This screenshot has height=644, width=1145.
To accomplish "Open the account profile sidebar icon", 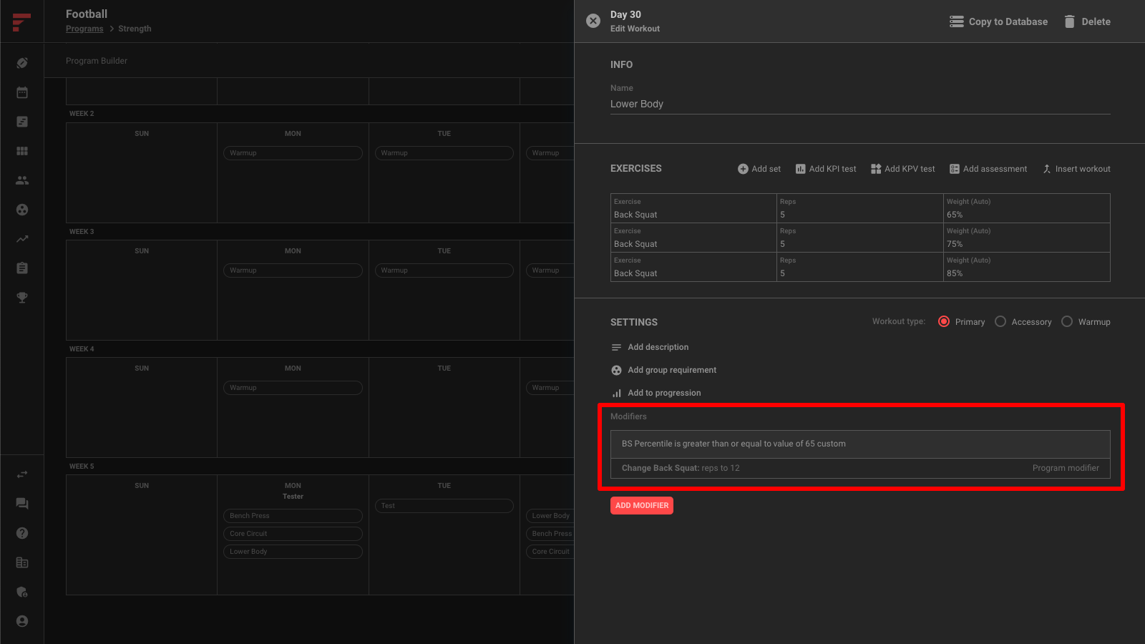I will (x=22, y=621).
